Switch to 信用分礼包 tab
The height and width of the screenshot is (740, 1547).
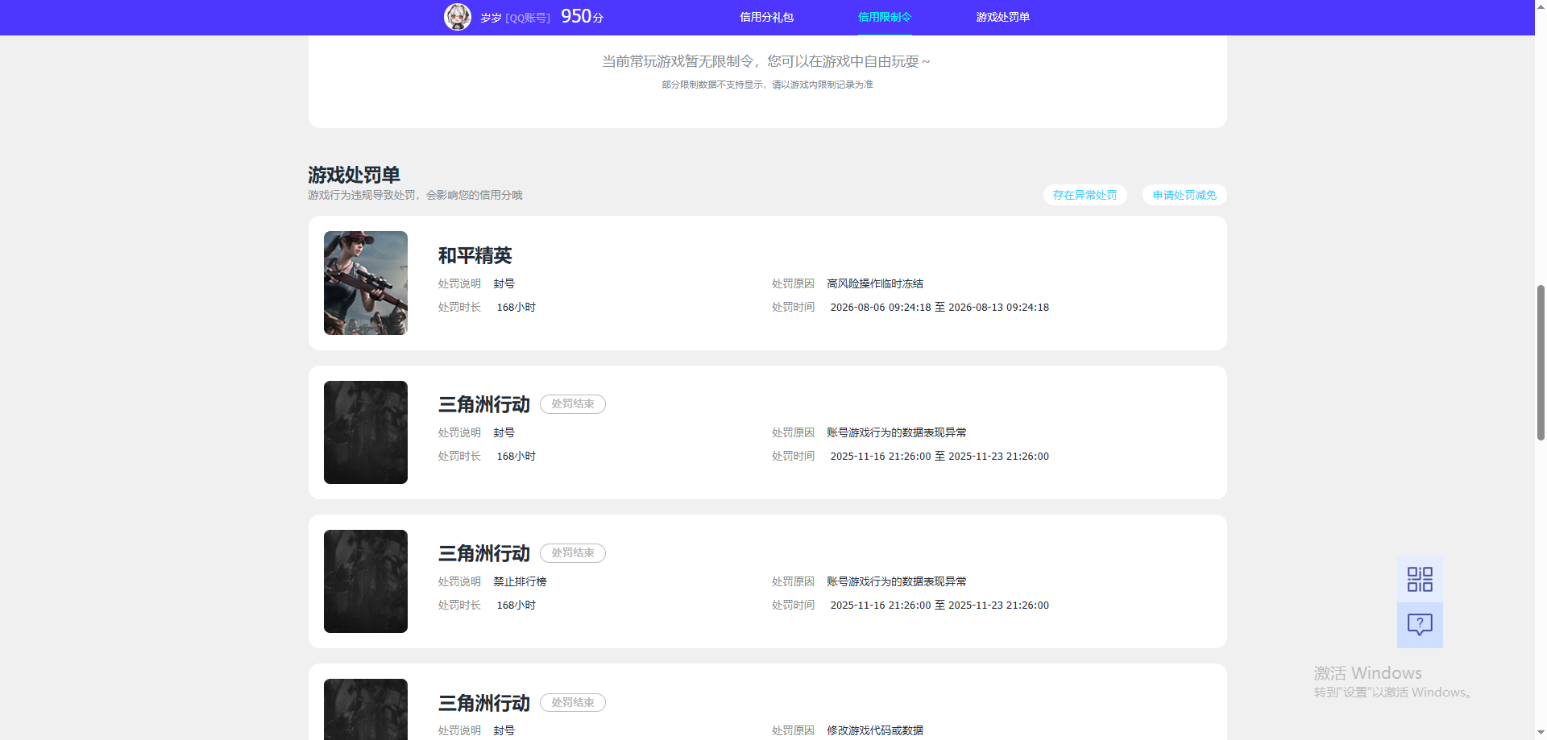(766, 17)
